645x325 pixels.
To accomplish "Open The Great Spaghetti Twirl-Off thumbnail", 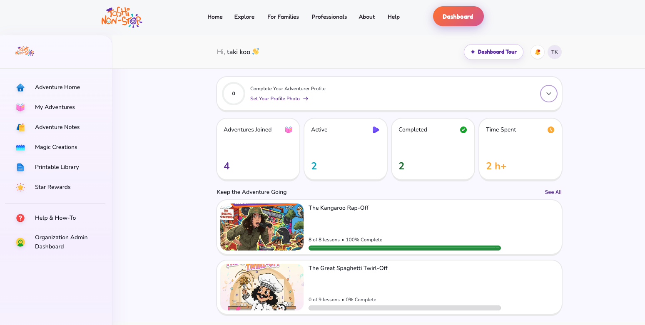I will pyautogui.click(x=262, y=287).
